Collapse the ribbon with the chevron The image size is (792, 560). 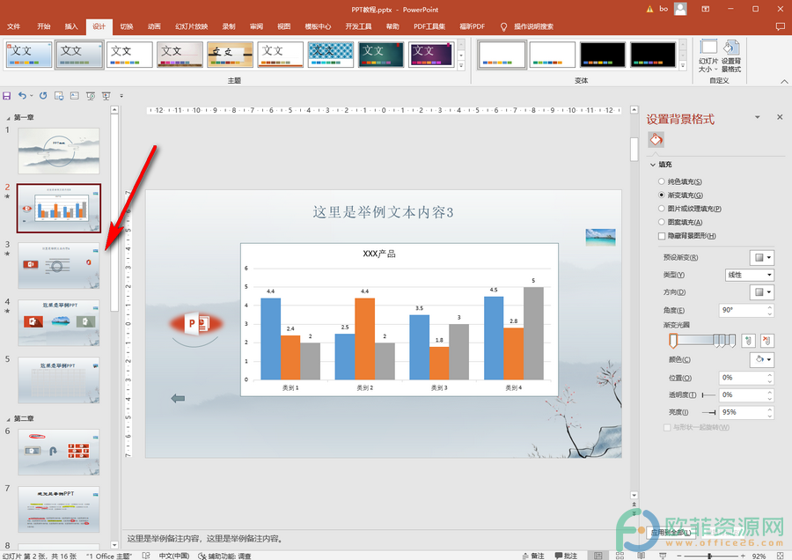784,81
